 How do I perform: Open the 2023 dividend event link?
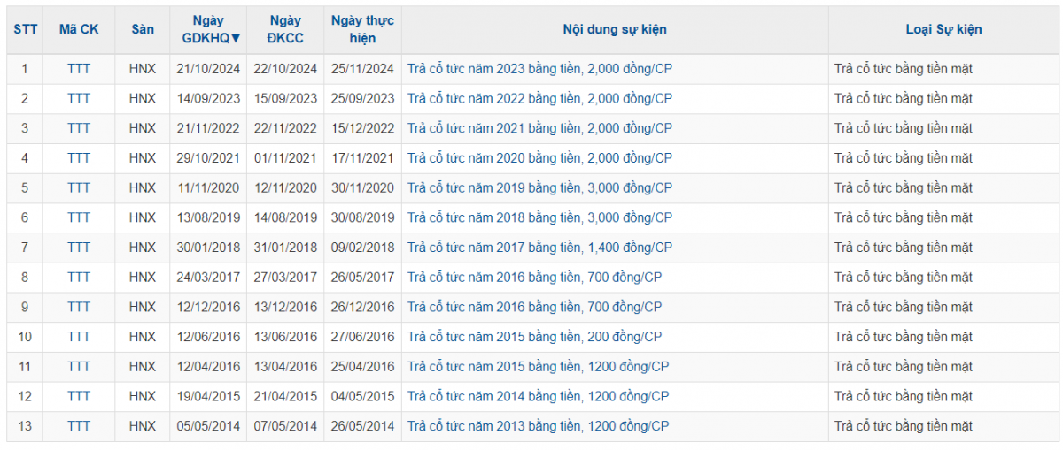[539, 69]
